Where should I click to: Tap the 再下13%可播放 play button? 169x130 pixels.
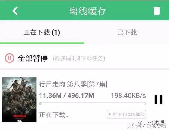click(x=126, y=114)
